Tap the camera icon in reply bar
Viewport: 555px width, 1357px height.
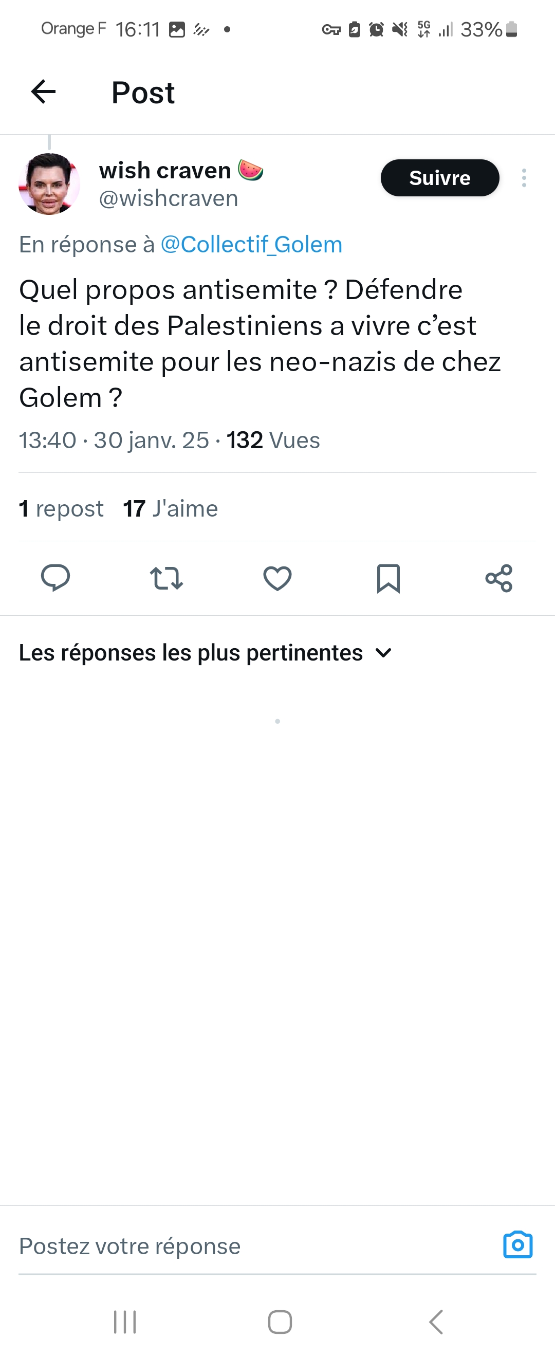coord(518,1245)
